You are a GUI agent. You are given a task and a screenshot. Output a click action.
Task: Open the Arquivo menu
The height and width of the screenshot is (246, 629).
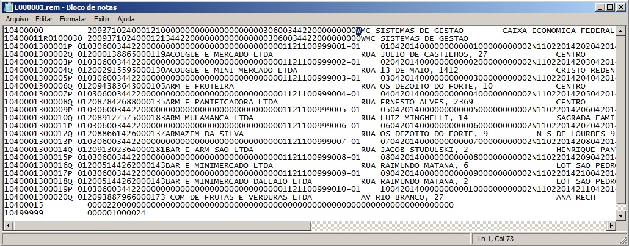[x=17, y=19]
